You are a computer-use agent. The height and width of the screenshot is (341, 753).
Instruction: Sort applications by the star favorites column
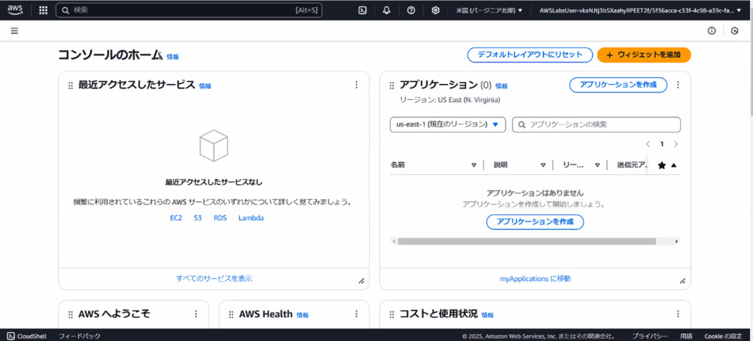coord(666,165)
